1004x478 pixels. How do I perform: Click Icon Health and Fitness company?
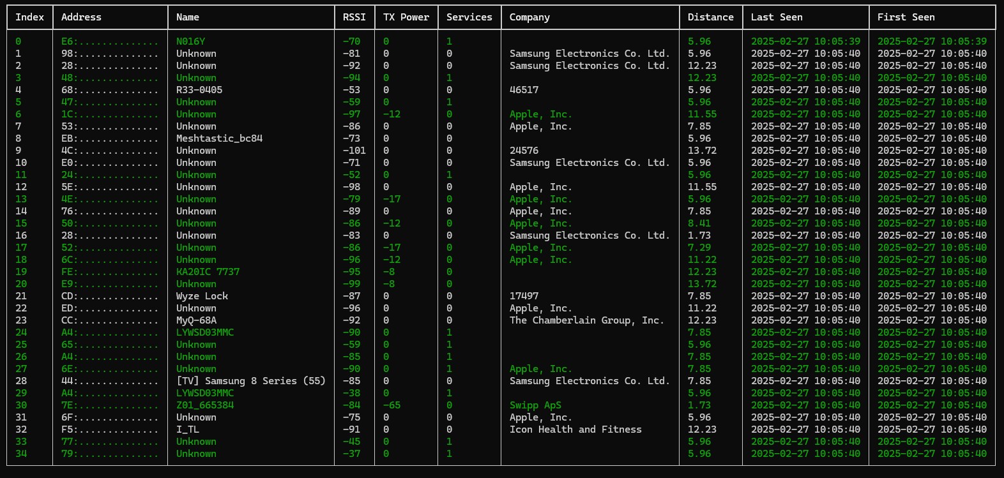pos(575,429)
